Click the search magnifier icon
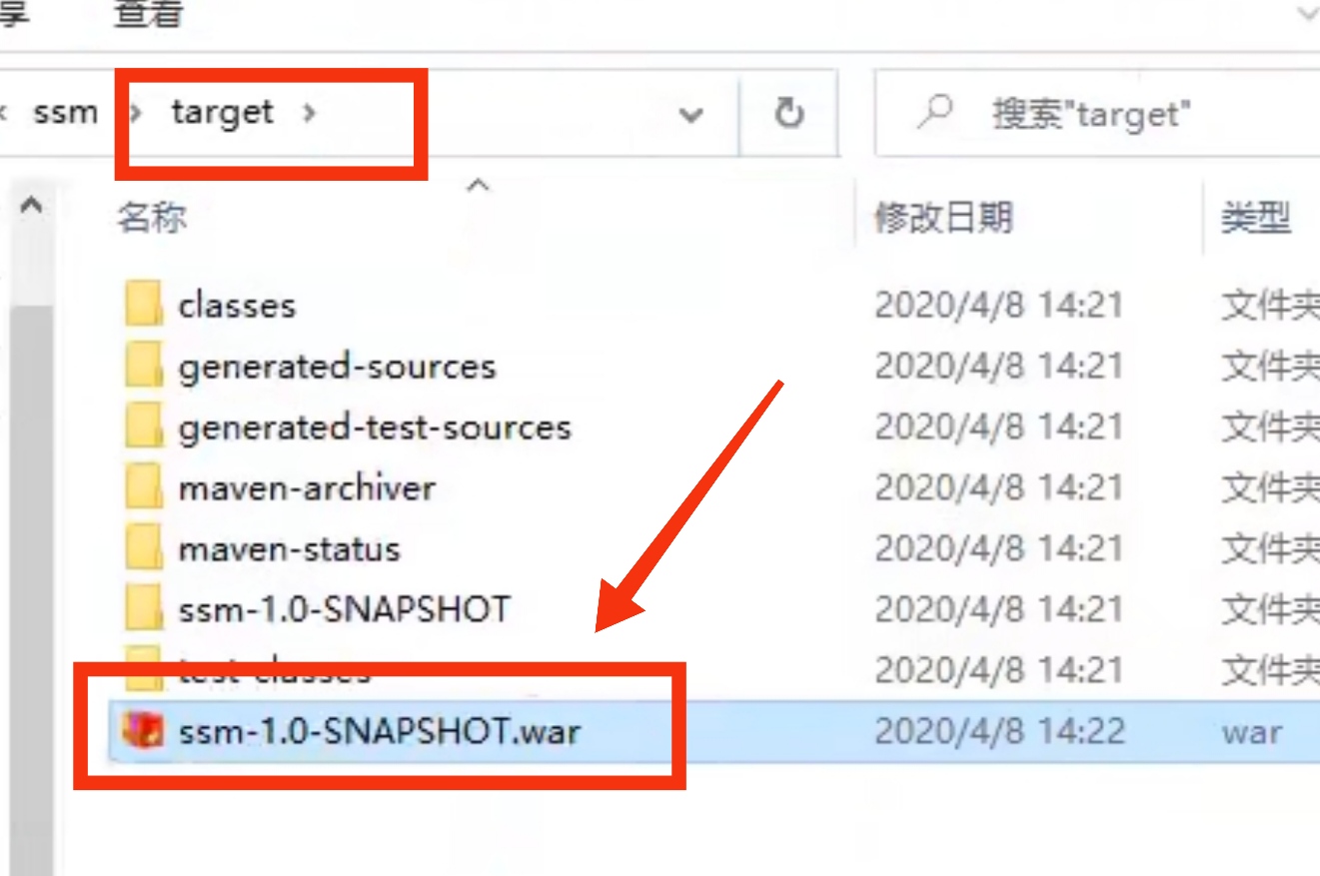The image size is (1320, 876). click(x=935, y=112)
